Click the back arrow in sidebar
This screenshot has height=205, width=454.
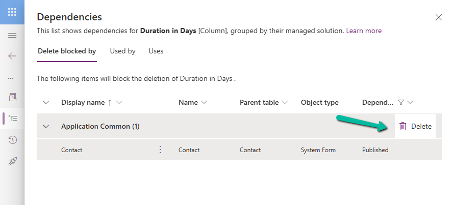(12, 56)
